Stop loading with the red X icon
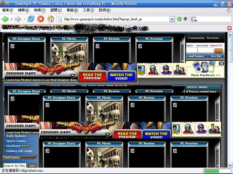The width and height of the screenshot is (233, 174). pyautogui.click(x=41, y=19)
